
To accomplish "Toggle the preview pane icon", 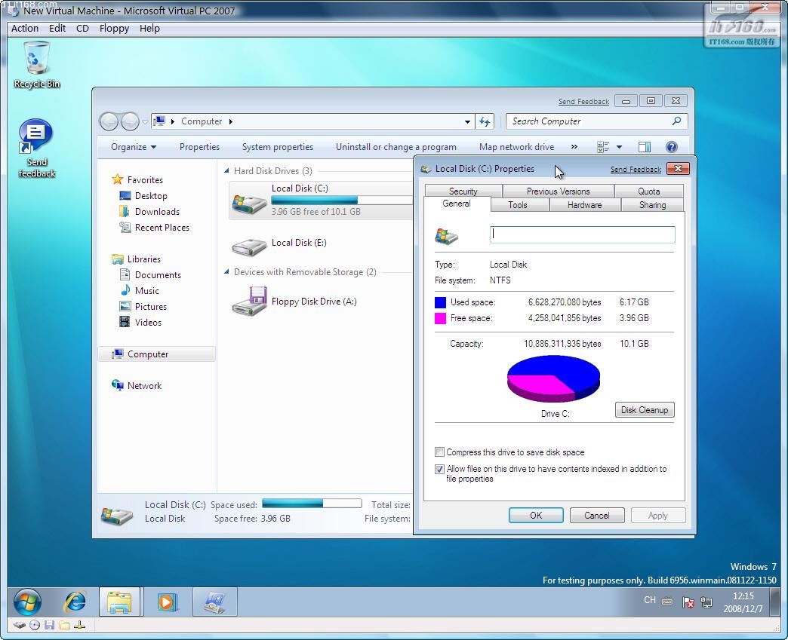I will tap(645, 147).
